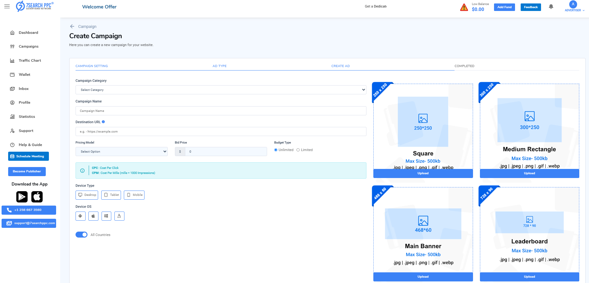Screen dimensions: 589x283
Task: Open the notifications bell
Action: 551,7
